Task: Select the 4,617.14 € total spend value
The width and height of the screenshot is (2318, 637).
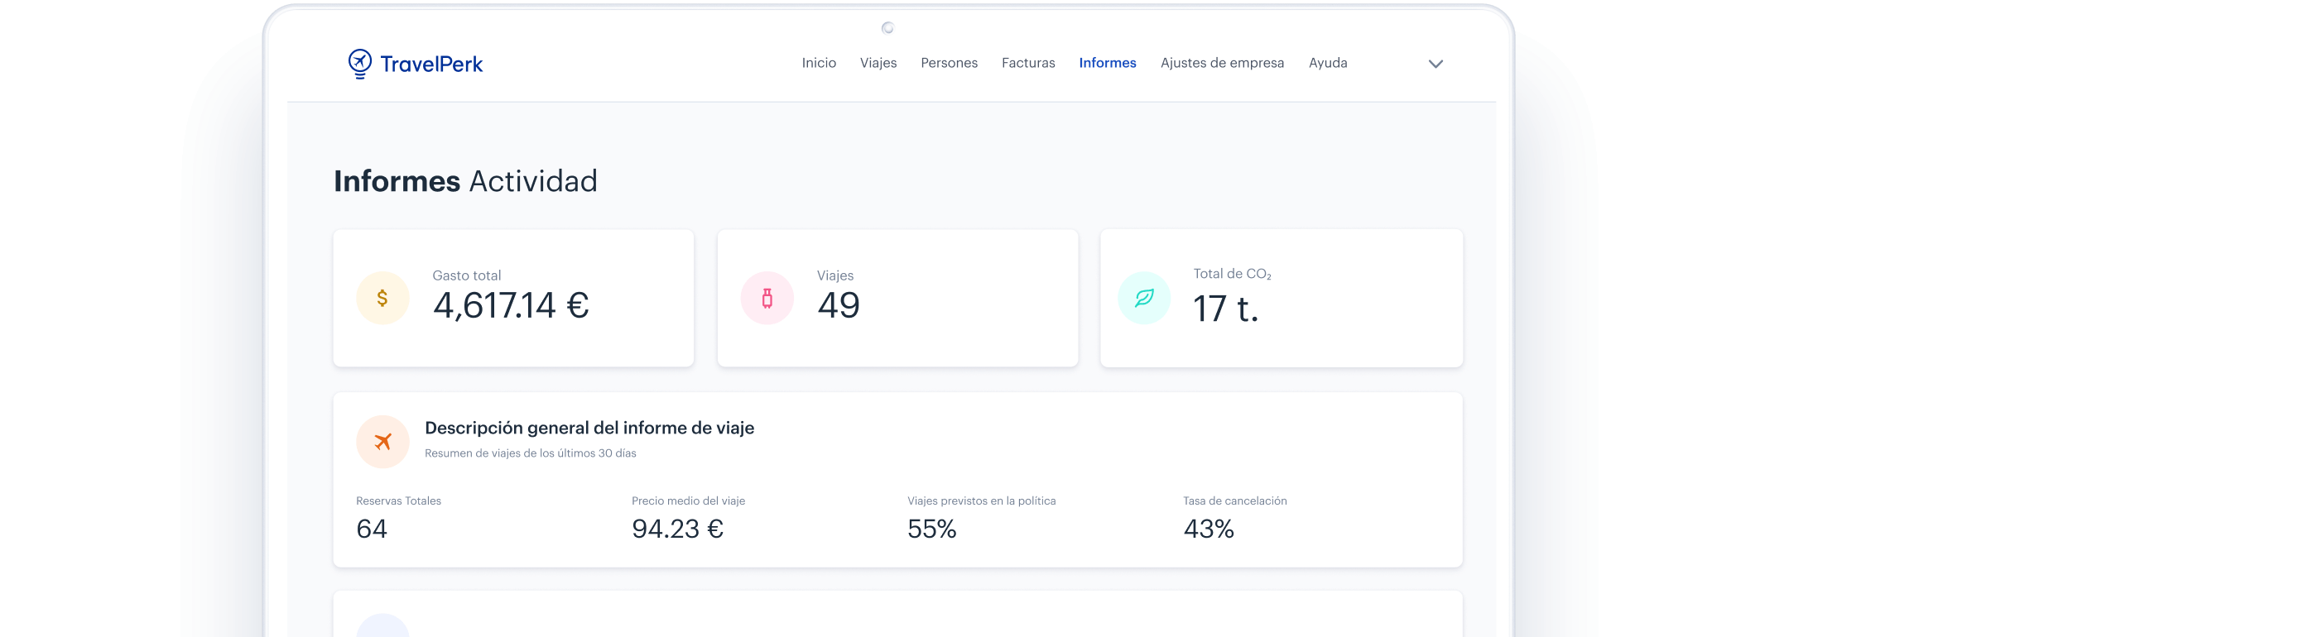Action: 510,306
